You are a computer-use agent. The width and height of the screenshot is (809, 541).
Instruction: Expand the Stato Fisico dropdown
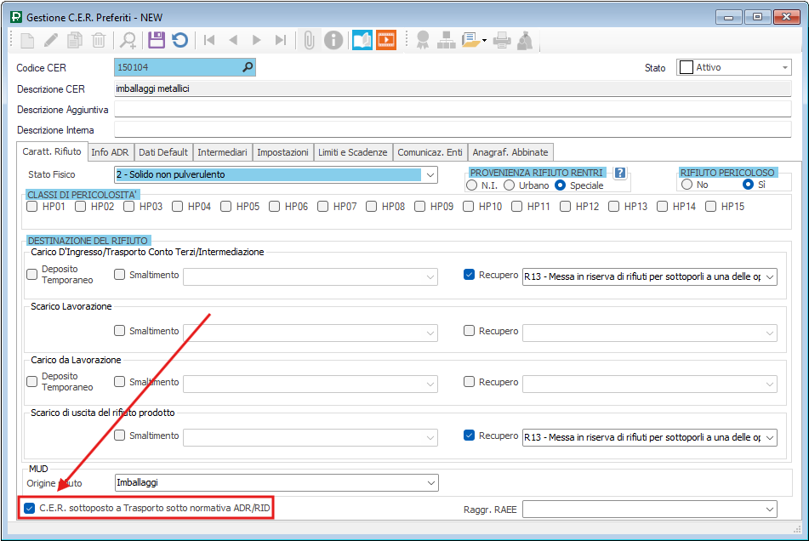430,175
